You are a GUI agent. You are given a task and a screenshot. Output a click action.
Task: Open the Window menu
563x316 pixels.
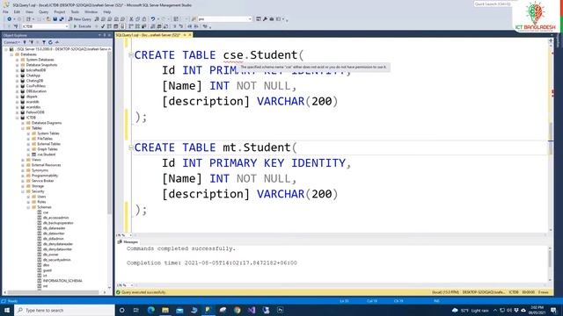click(91, 11)
